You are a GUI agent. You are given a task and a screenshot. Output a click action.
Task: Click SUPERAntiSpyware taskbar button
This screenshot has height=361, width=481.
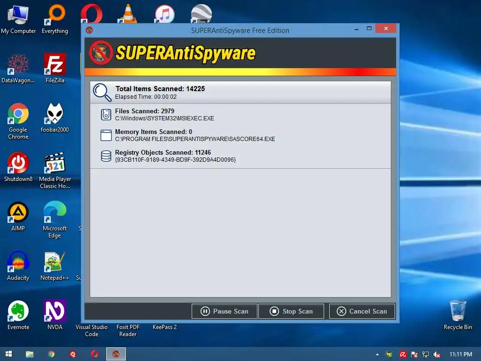(116, 354)
